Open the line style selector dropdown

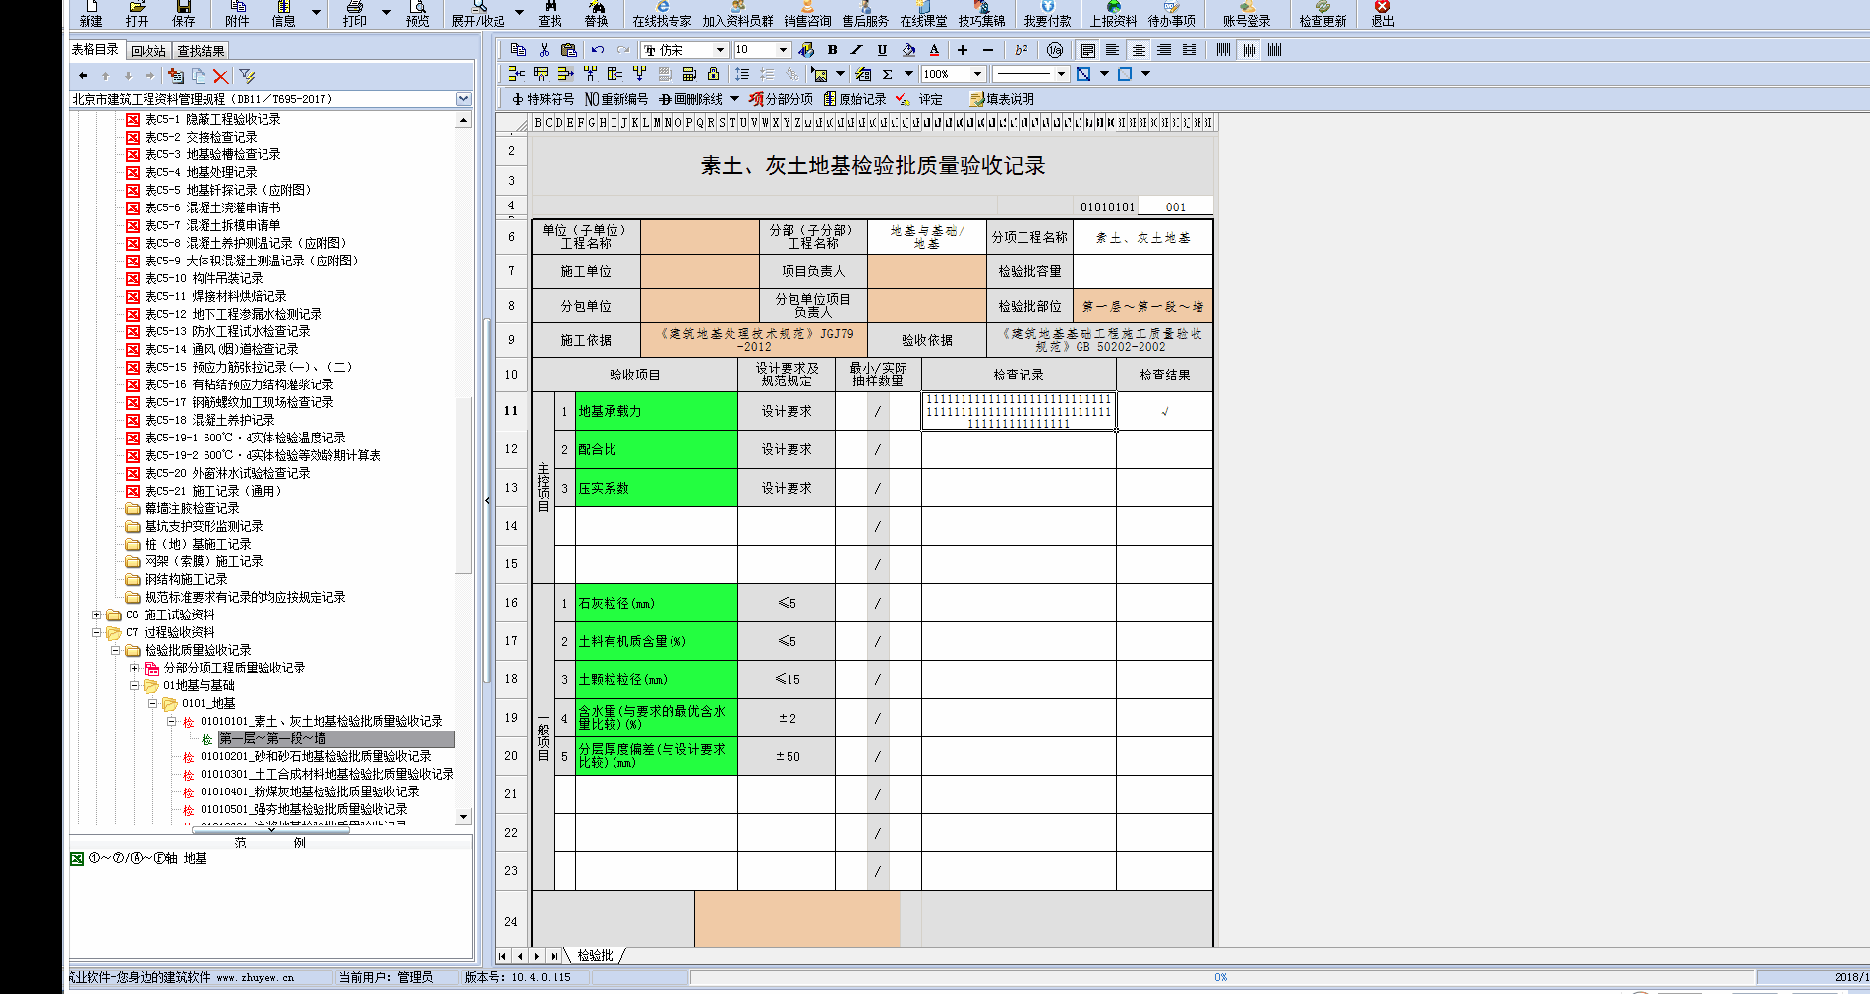tap(1060, 74)
